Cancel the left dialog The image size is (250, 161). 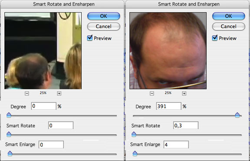click(103, 26)
